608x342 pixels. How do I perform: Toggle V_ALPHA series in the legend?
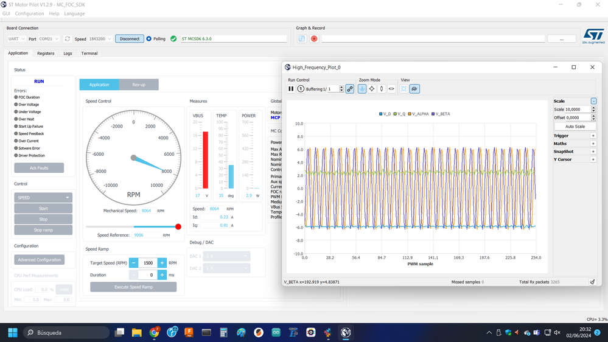(x=418, y=114)
